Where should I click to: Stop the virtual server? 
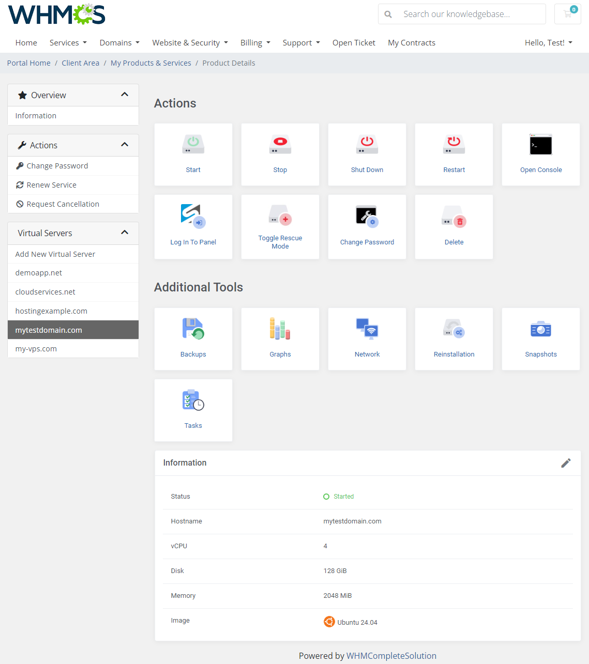coord(280,154)
